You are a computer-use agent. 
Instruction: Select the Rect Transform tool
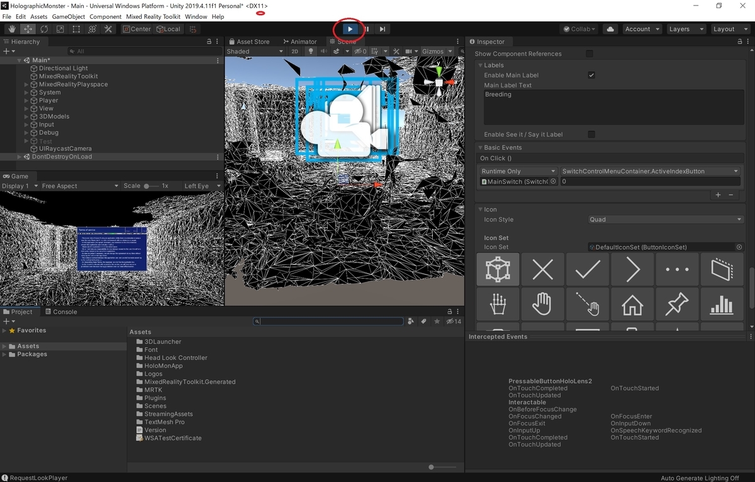coord(76,29)
